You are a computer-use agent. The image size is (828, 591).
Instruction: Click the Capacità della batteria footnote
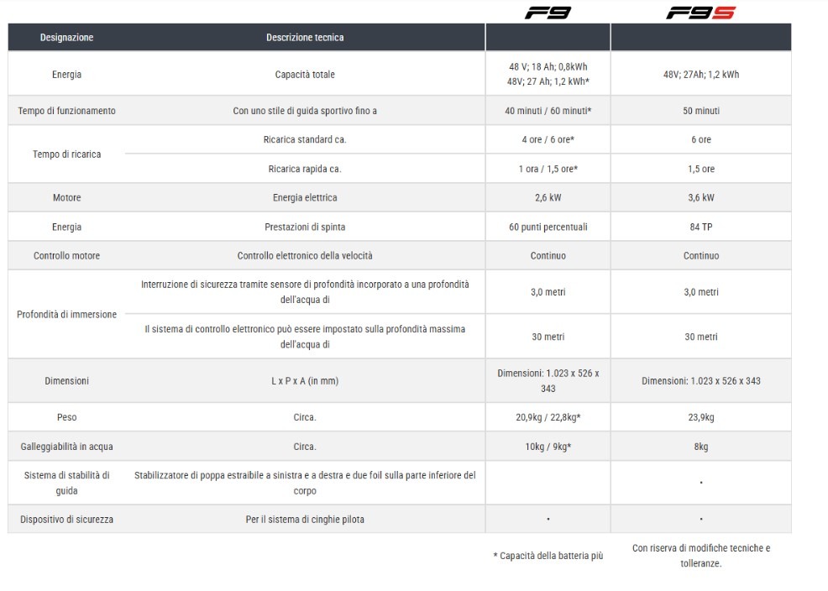548,556
